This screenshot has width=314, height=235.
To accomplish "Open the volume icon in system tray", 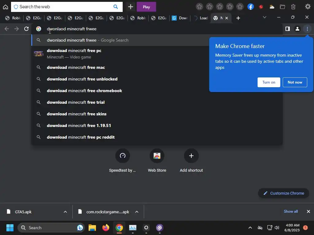I will click(277, 228).
